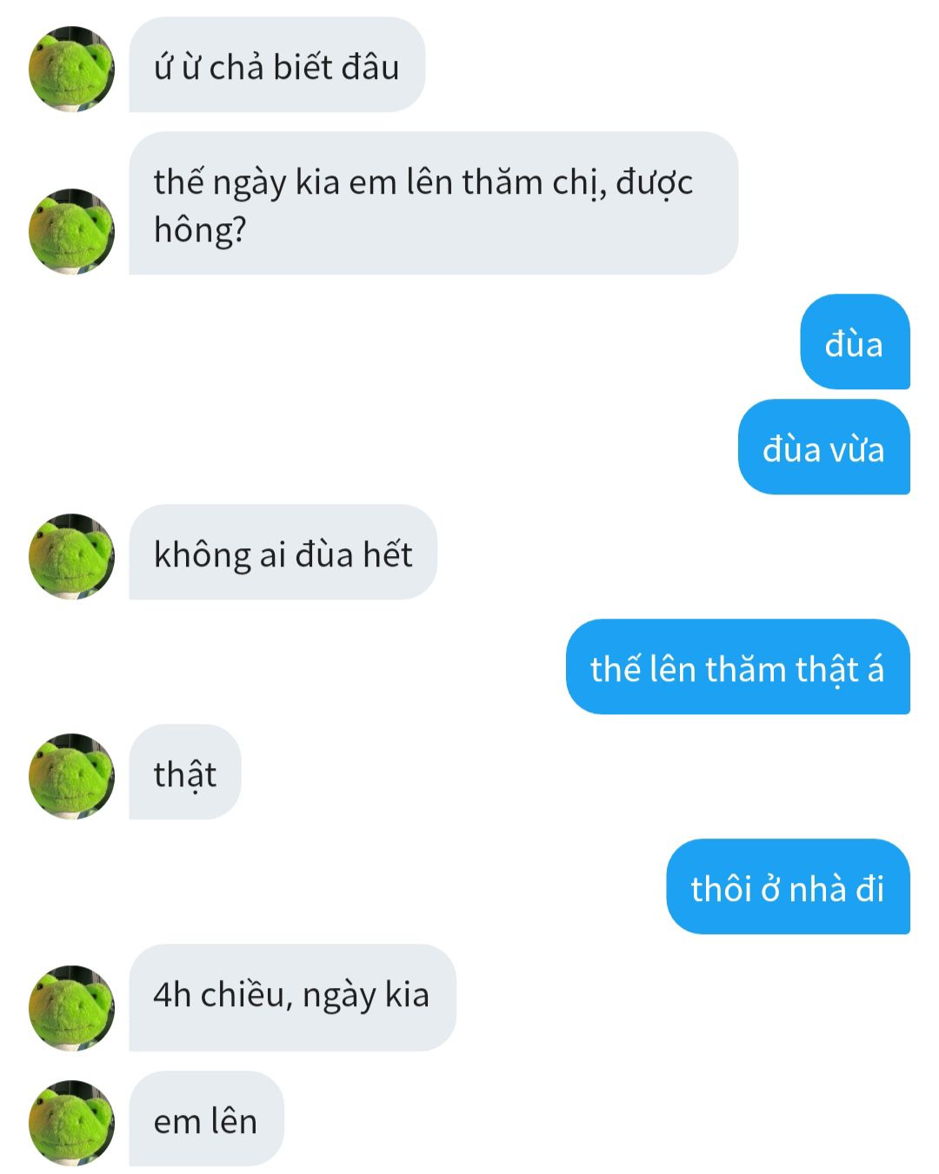Select the 'không ai đùa hết' bubble
Screen dimensions: 939x1174
tap(283, 552)
